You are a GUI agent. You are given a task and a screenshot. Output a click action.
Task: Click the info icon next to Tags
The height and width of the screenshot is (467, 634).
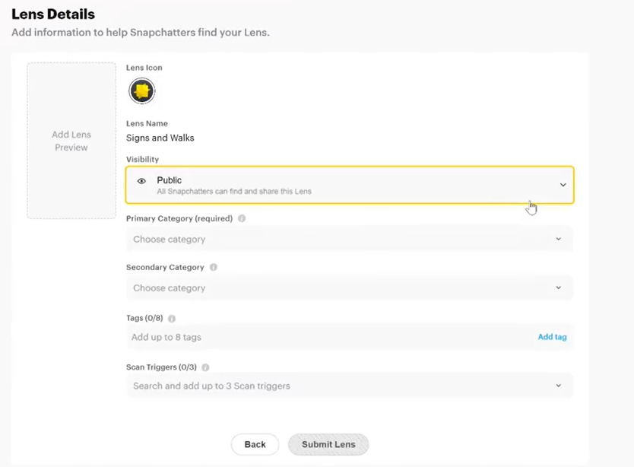click(x=172, y=319)
